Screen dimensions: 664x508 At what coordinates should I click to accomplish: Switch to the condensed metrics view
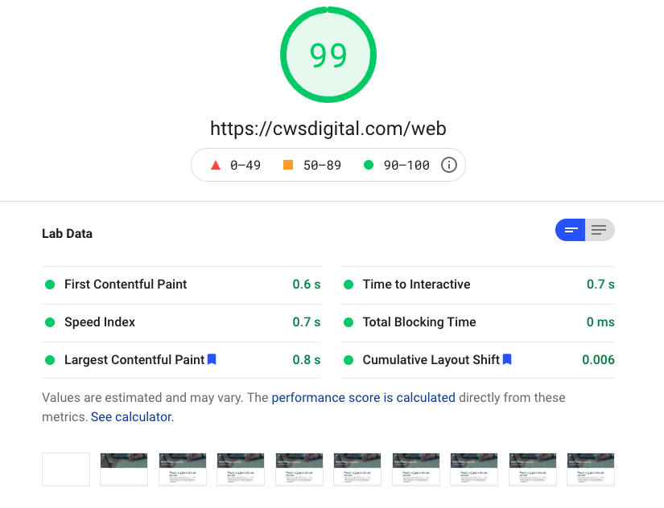pyautogui.click(x=571, y=230)
